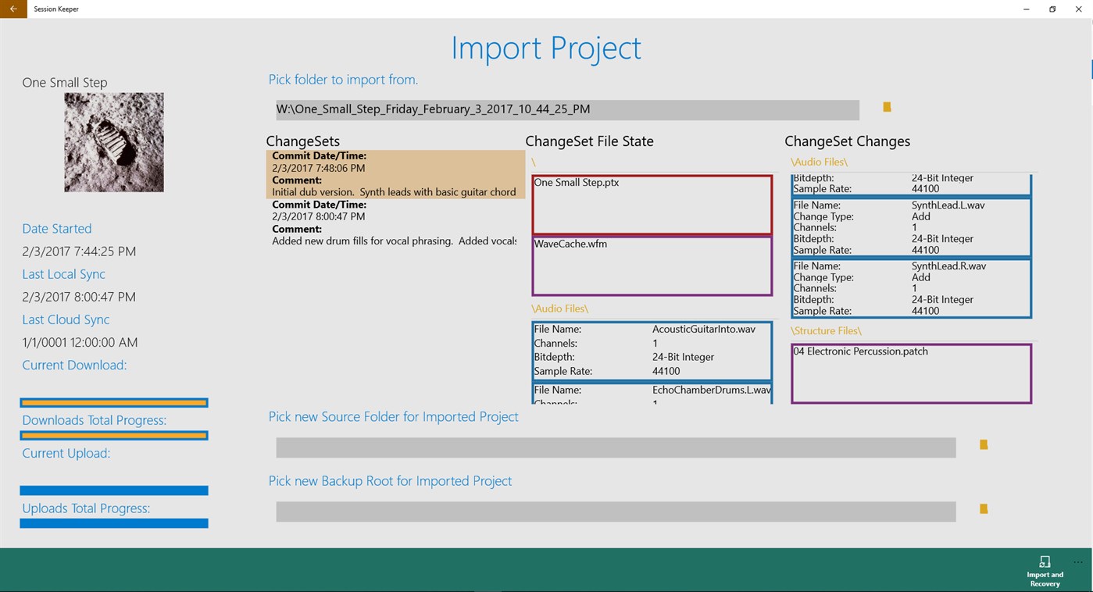Select the EchoChamberDrums.L.wav file entry
This screenshot has width=1093, height=592.
tap(652, 394)
